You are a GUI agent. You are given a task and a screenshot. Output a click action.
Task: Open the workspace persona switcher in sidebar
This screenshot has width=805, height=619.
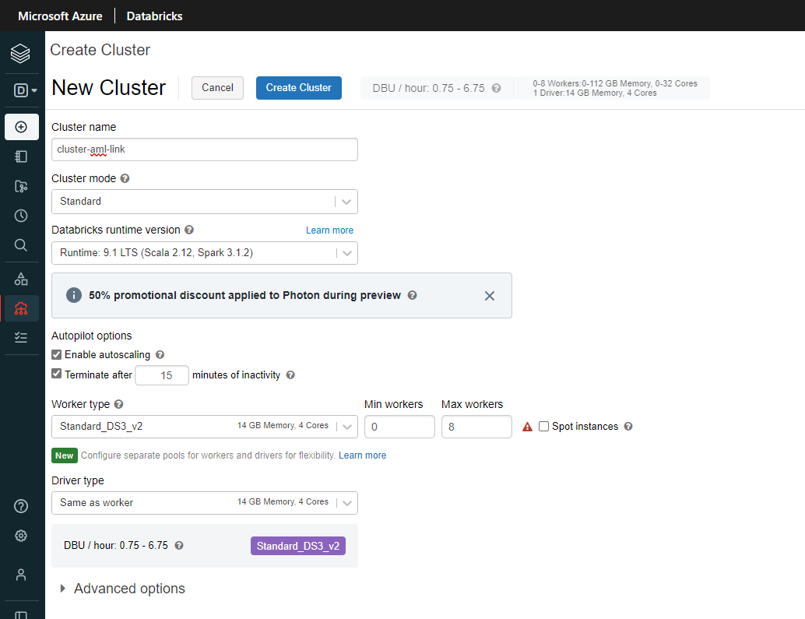(25, 90)
